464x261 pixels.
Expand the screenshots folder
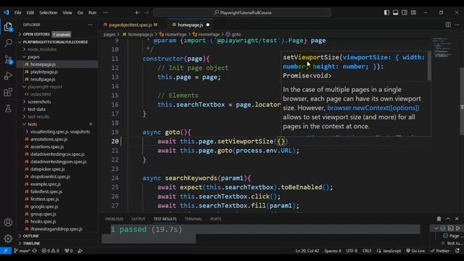click(57, 101)
